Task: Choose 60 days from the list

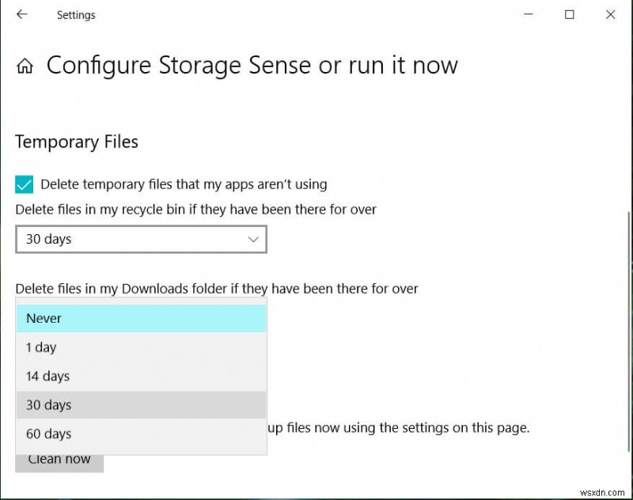Action: (x=141, y=434)
